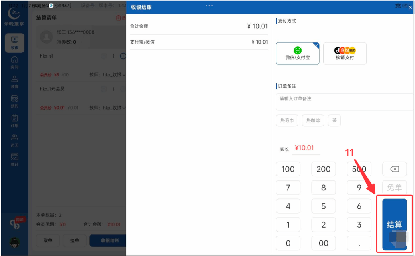Add the 热毛巾 quick note tag
The width and height of the screenshot is (415, 256).
coord(287,120)
